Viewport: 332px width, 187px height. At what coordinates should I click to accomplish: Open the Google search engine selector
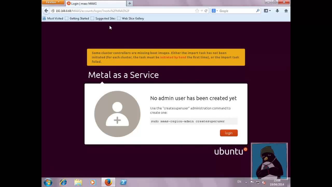215,11
